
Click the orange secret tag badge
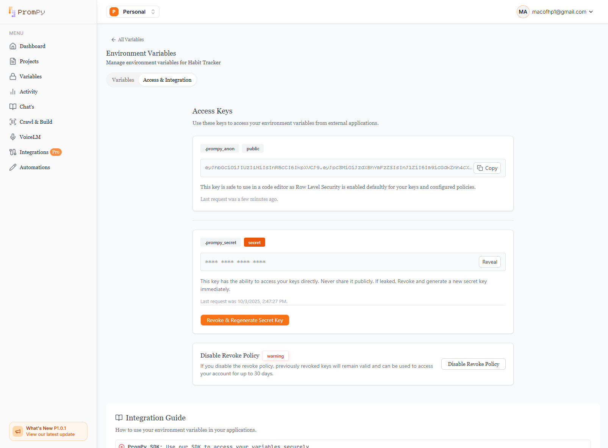(255, 243)
